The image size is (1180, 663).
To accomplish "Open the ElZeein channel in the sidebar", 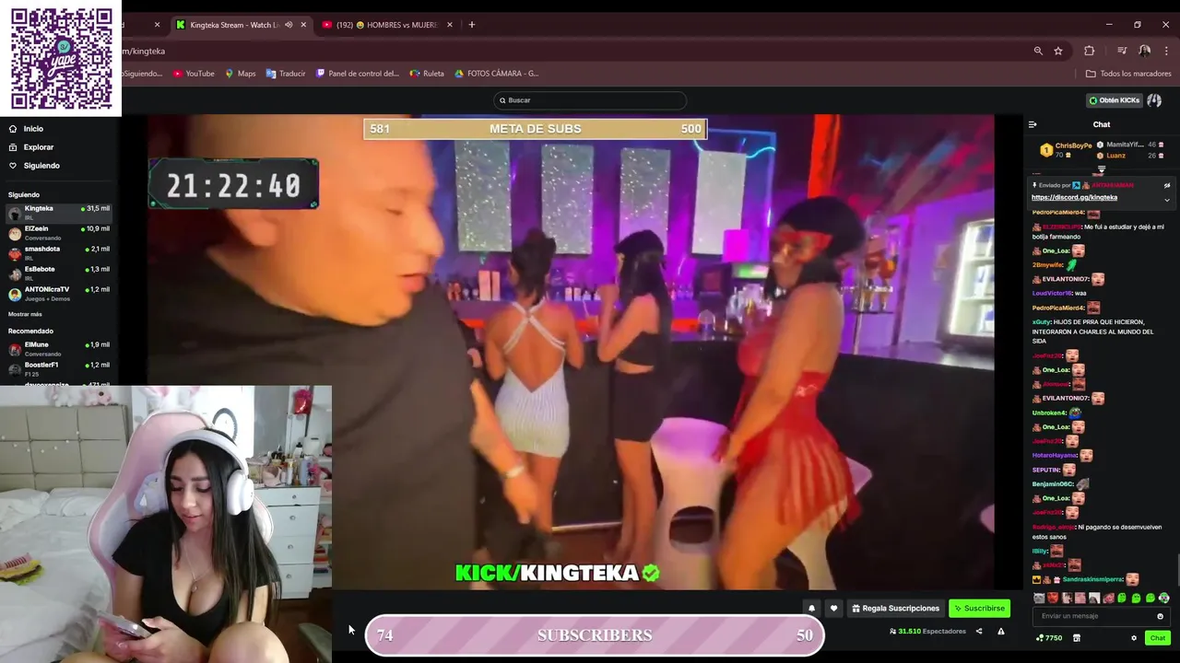I will (x=59, y=233).
